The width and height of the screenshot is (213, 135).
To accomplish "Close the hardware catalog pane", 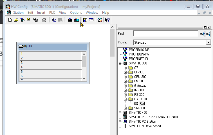I will 209,27.
